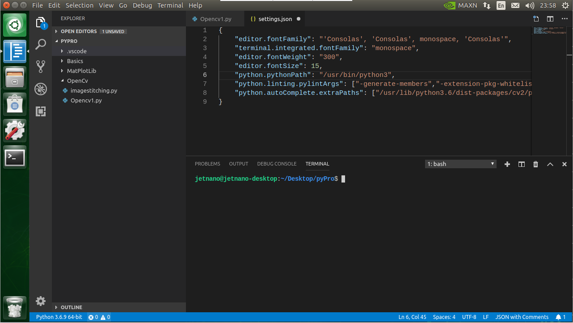Image resolution: width=573 pixels, height=323 pixels.
Task: Open the Manage gear at bottom left
Action: (x=41, y=301)
